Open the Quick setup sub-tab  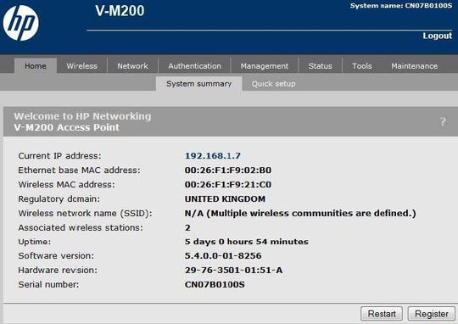274,84
